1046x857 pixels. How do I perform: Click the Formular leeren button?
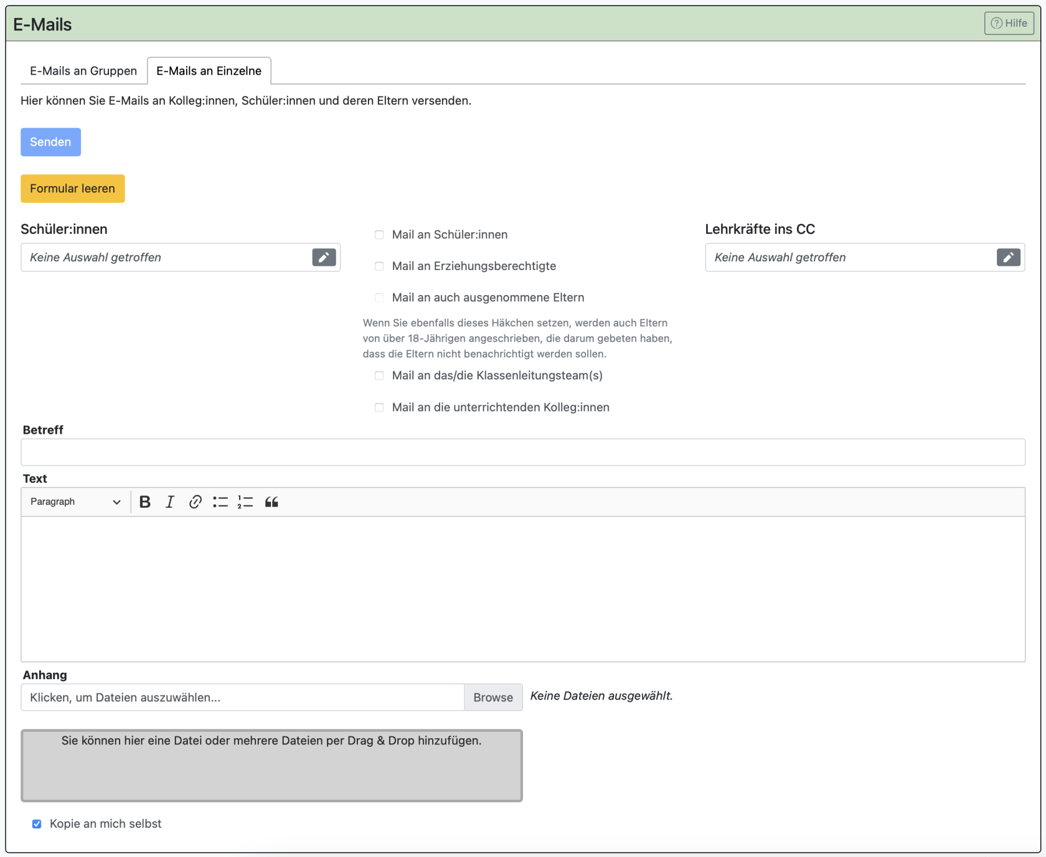(72, 189)
